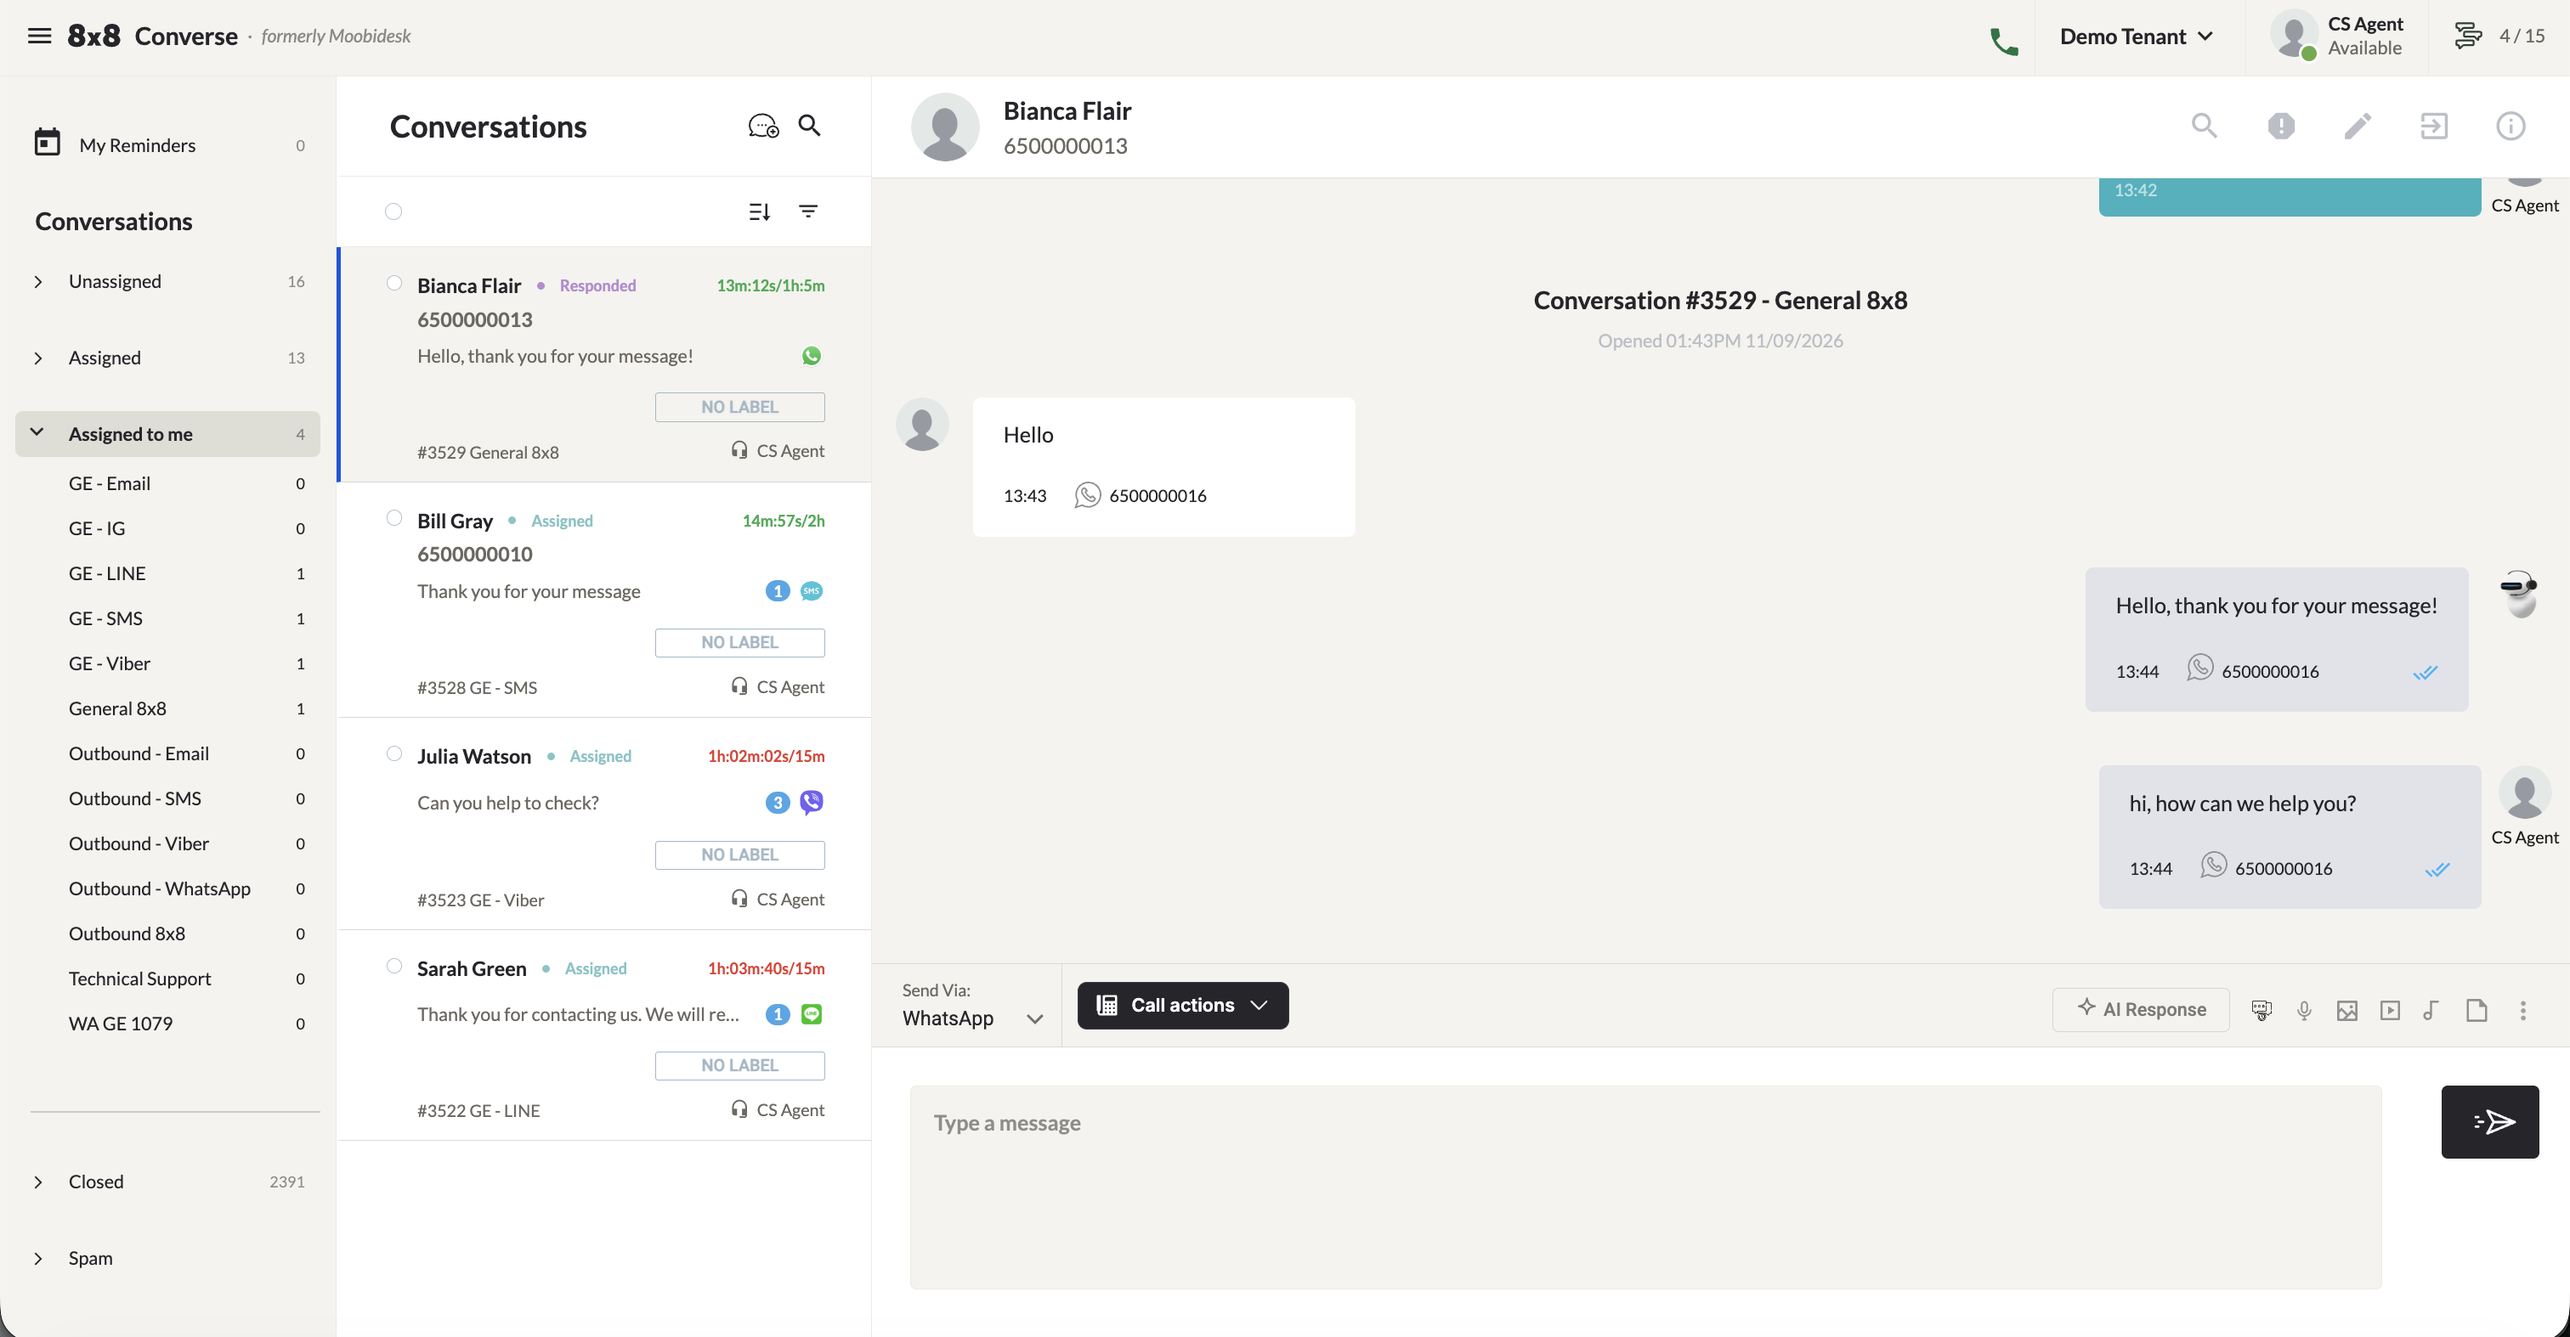This screenshot has height=1337, width=2570.
Task: Mark conversation as spam with alert icon
Action: 2281,127
